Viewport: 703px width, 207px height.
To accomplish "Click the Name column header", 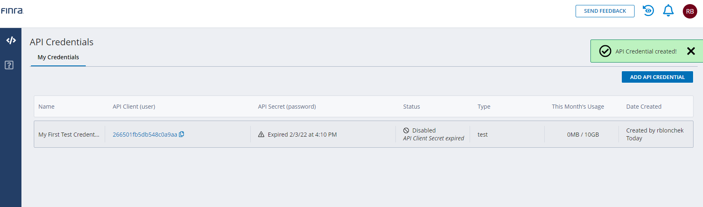I will click(x=47, y=107).
